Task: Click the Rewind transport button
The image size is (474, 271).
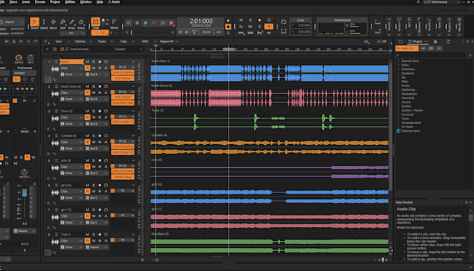Action: pos(129,23)
